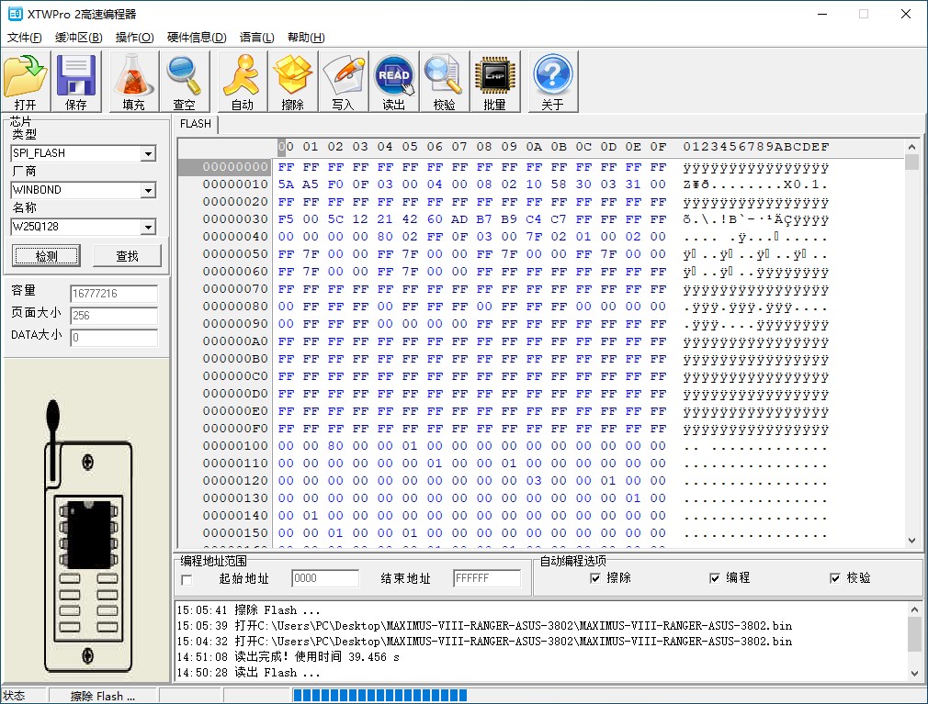
Task: Click the 写入 (Write) pencil icon
Action: point(343,77)
